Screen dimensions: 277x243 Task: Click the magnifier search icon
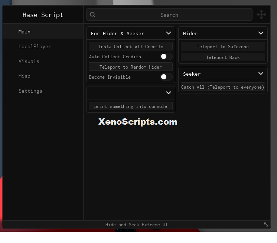tap(92, 14)
